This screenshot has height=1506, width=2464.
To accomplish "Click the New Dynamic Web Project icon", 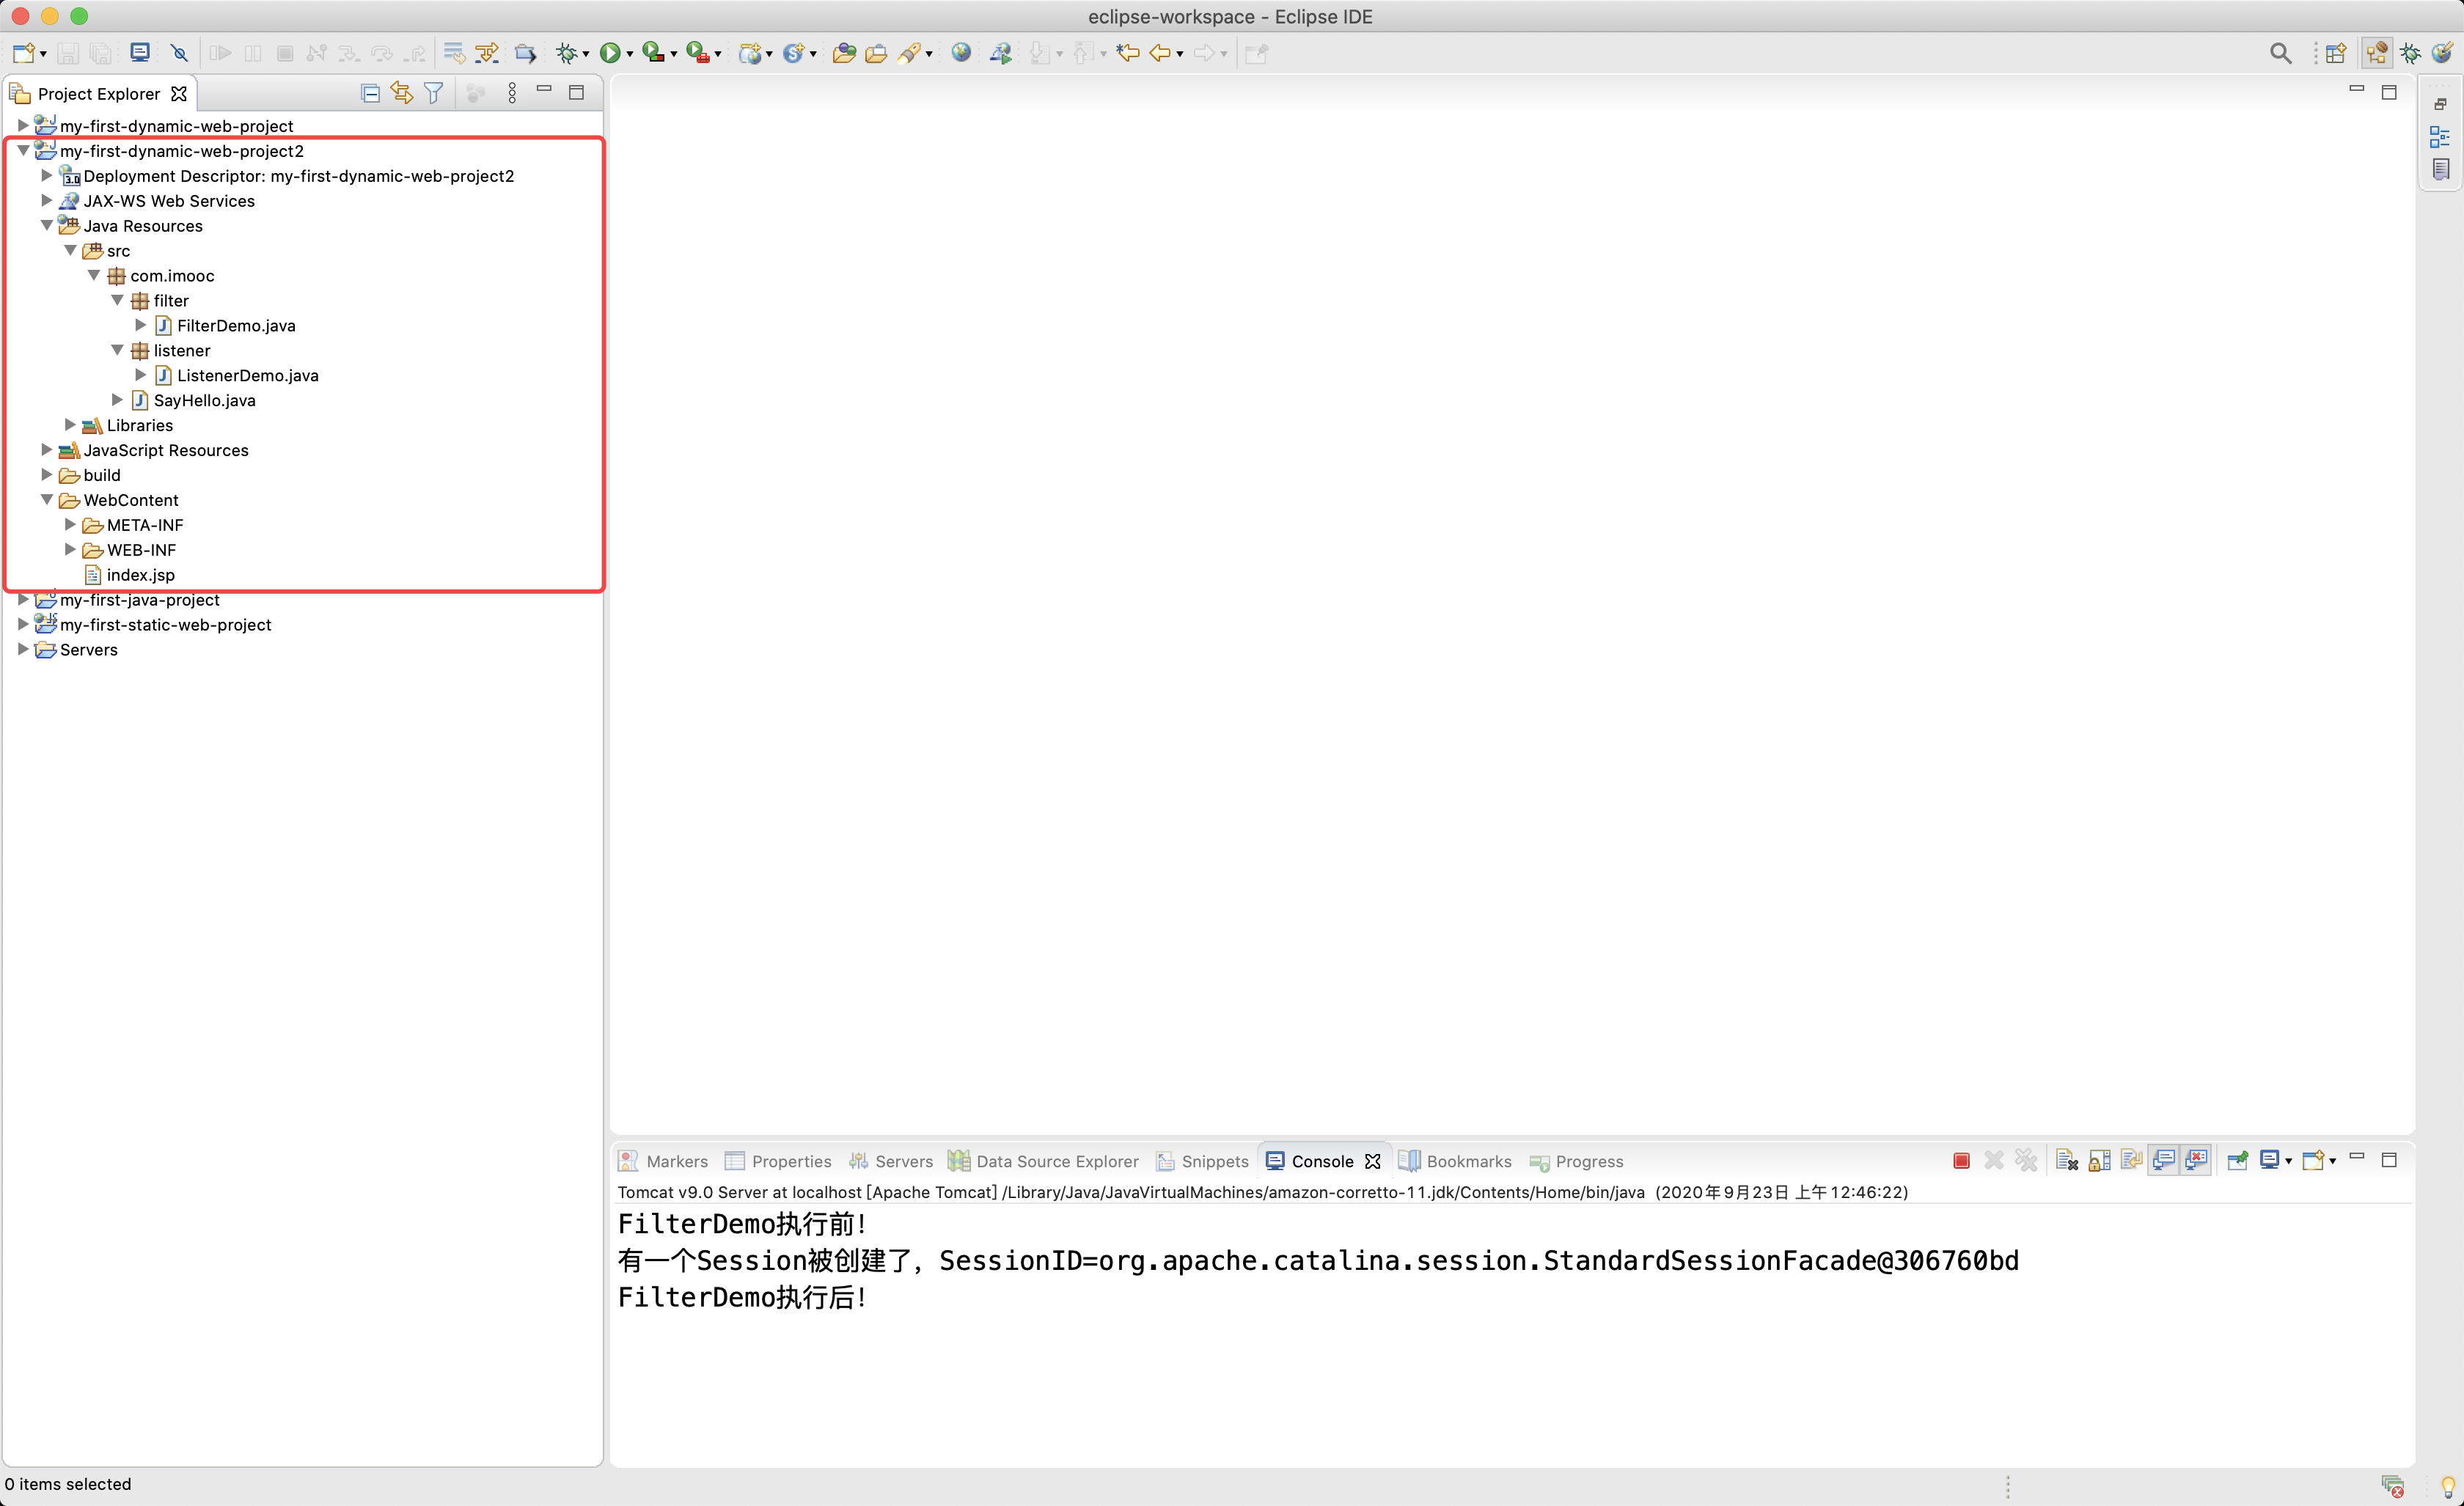I will tap(750, 53).
